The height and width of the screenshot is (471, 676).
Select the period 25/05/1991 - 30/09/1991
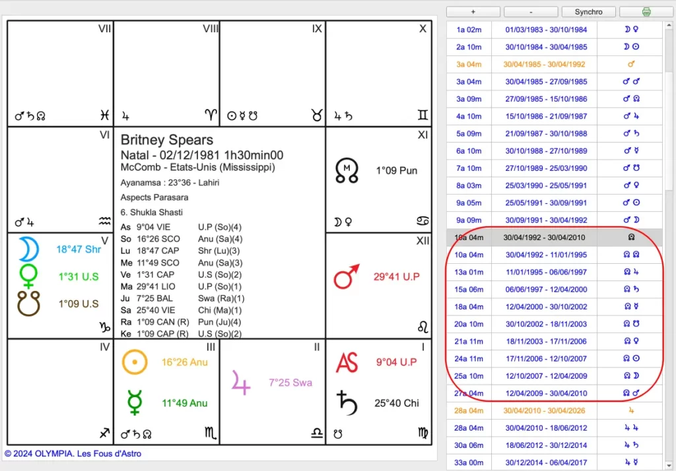coord(555,203)
